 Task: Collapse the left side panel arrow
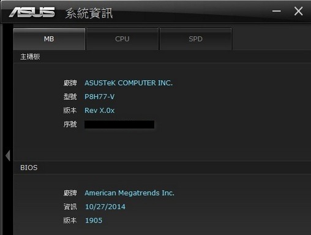click(x=8, y=155)
